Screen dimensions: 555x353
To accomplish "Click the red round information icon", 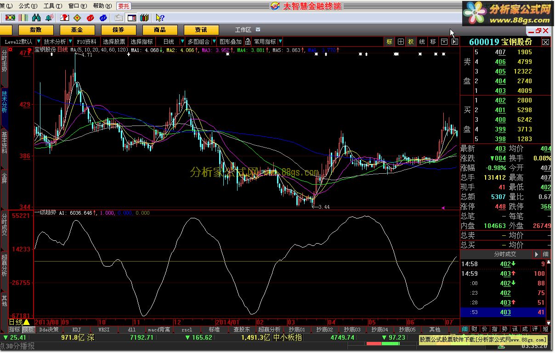I will coord(91,17).
